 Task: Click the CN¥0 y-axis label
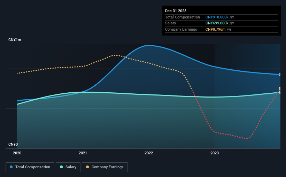coord(13,144)
